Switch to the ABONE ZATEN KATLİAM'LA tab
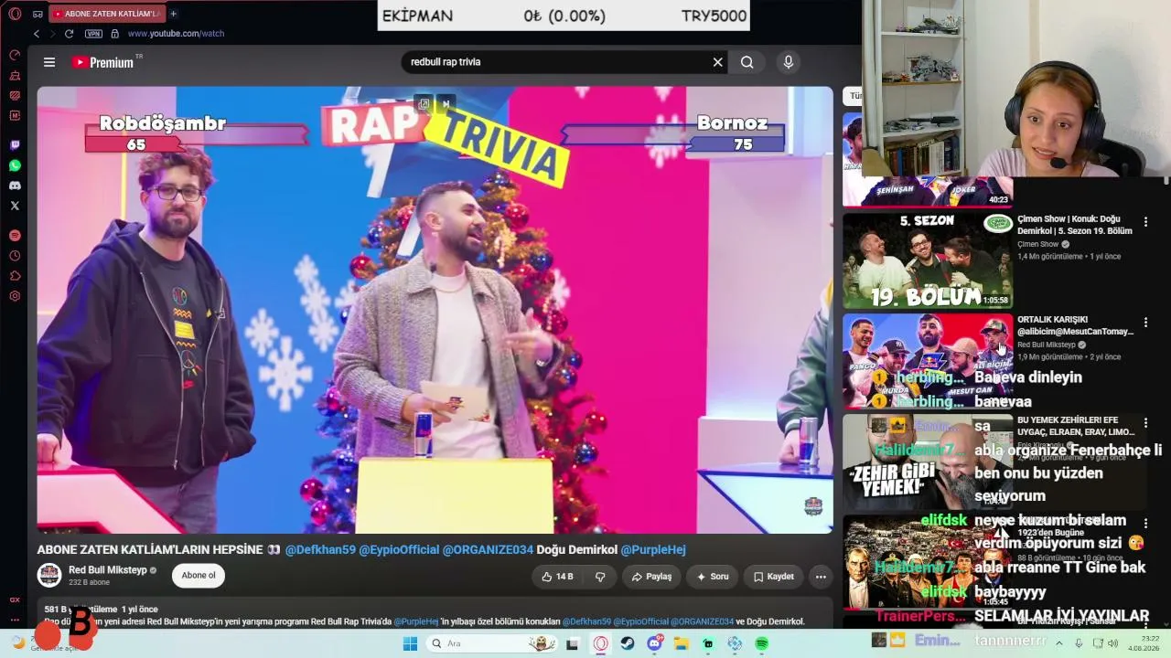Image resolution: width=1171 pixels, height=658 pixels. point(106,14)
